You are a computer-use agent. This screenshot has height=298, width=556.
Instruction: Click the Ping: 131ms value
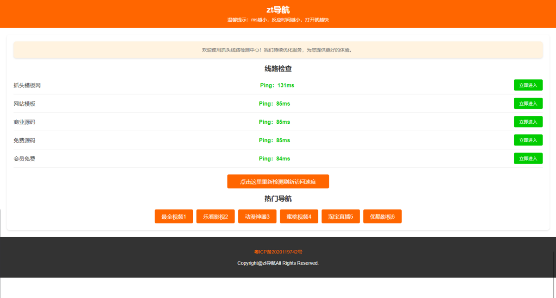(x=277, y=85)
